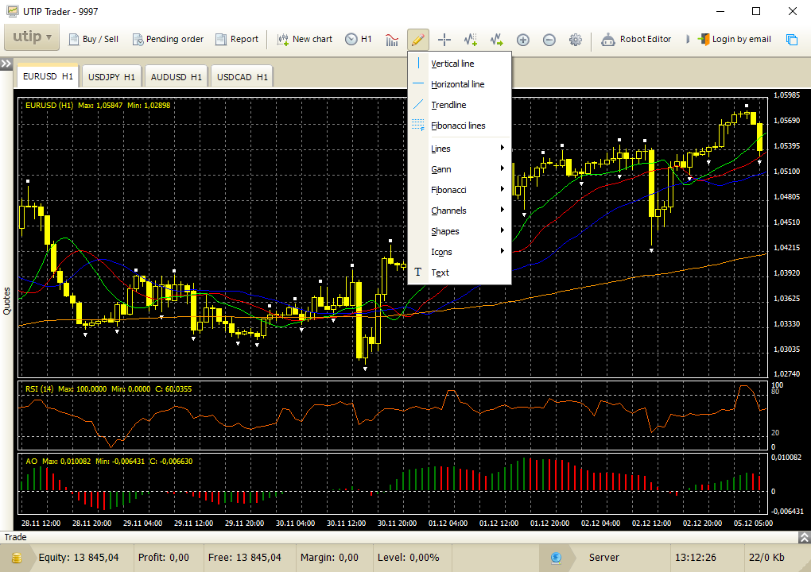This screenshot has width=811, height=572.
Task: Expand the Lines submenu
Action: (460, 149)
